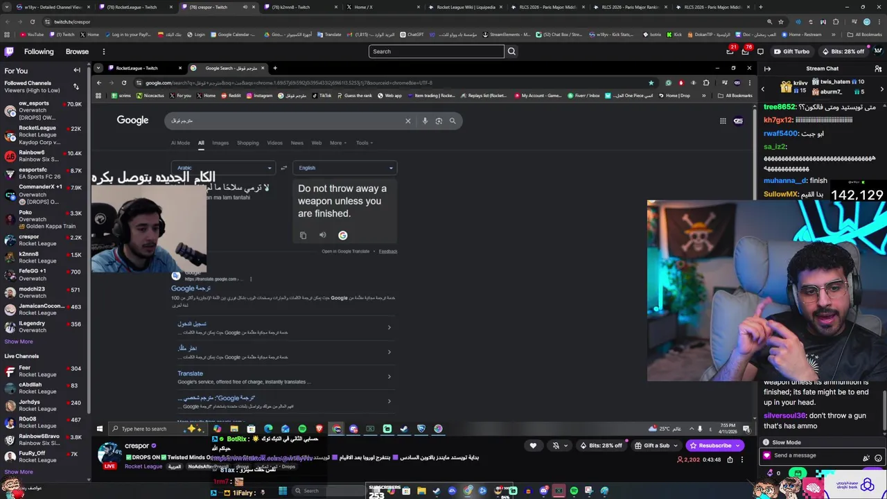This screenshot has height=499, width=887.
Task: Expand Tools menu in Google results
Action: pos(364,143)
